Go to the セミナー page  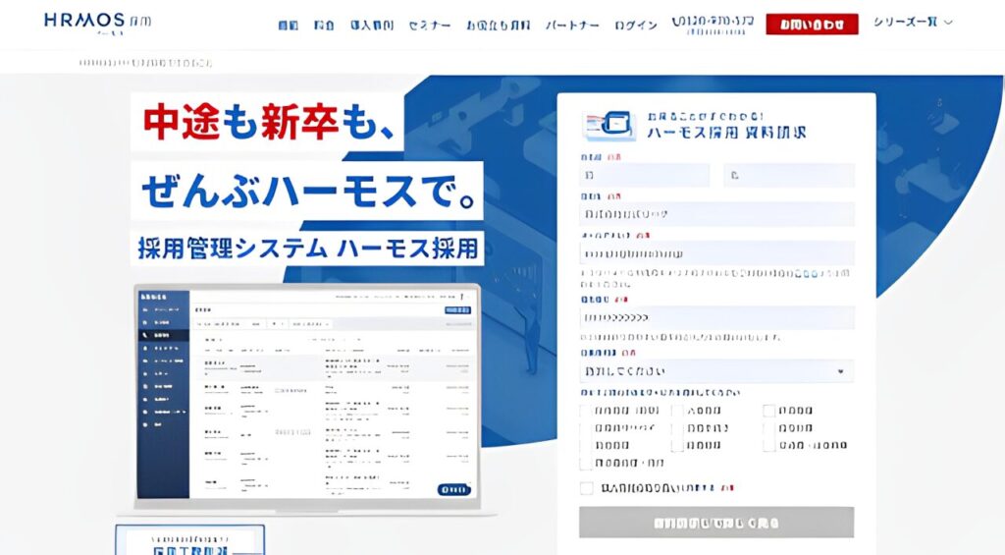pyautogui.click(x=429, y=25)
